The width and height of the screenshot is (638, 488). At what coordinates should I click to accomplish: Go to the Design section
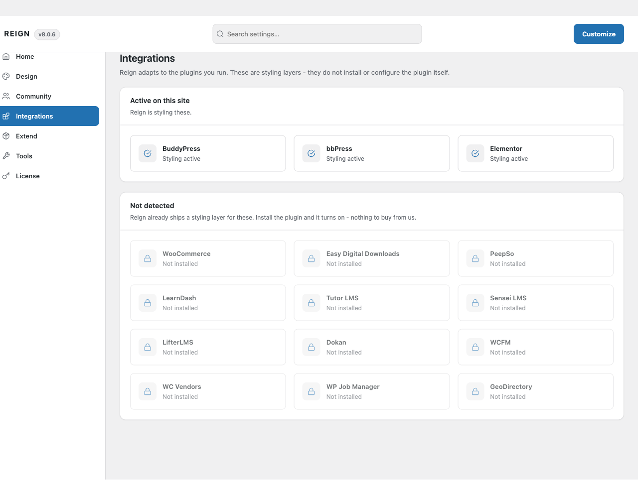click(x=49, y=76)
